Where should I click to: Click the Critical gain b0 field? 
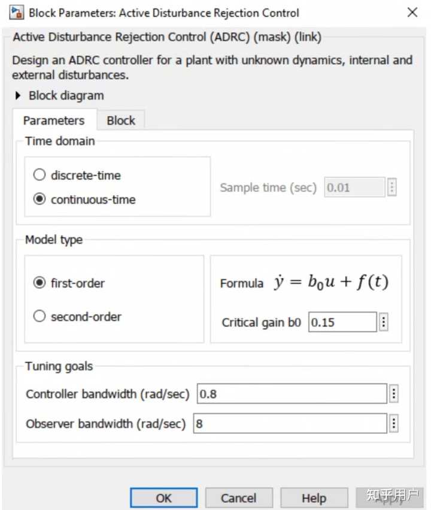pos(342,322)
